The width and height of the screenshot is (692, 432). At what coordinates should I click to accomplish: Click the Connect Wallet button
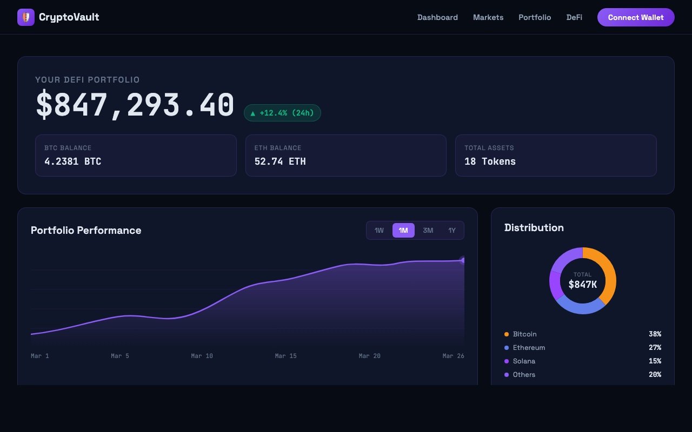[636, 17]
